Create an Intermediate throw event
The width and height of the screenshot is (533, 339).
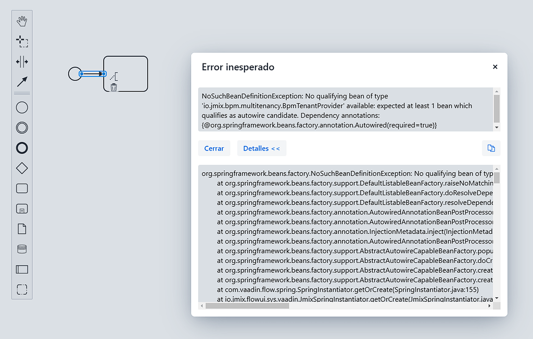(21, 128)
